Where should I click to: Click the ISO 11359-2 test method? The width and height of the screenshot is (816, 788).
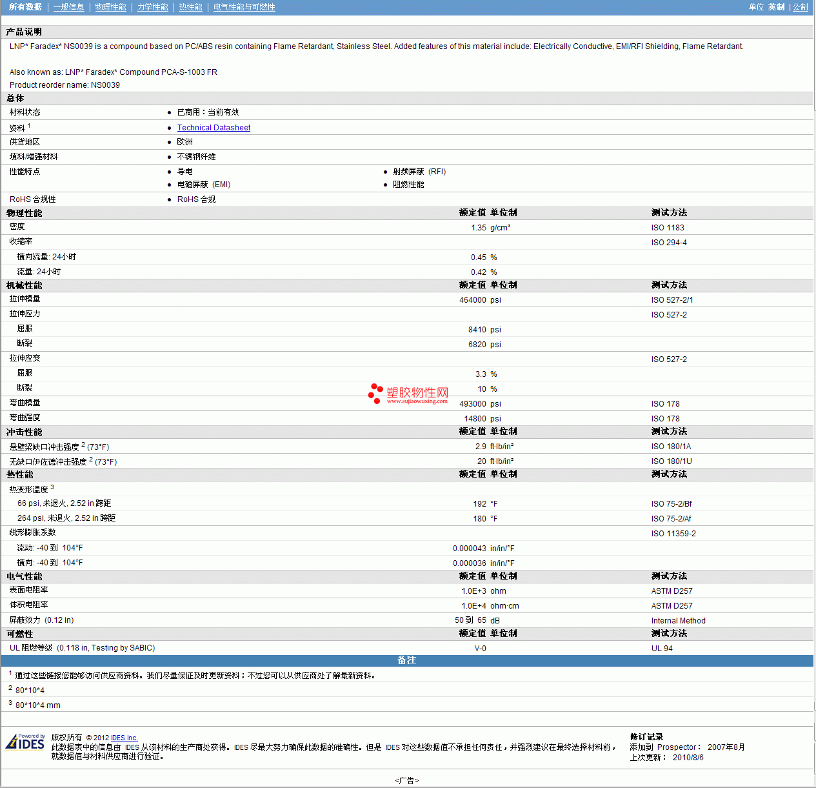[673, 534]
